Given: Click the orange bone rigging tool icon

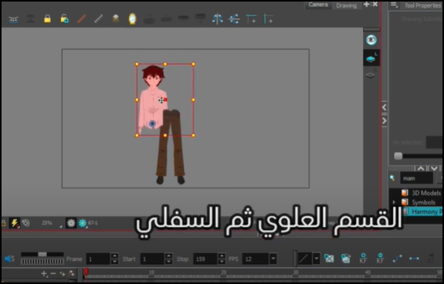Looking at the screenshot, I should tap(82, 19).
